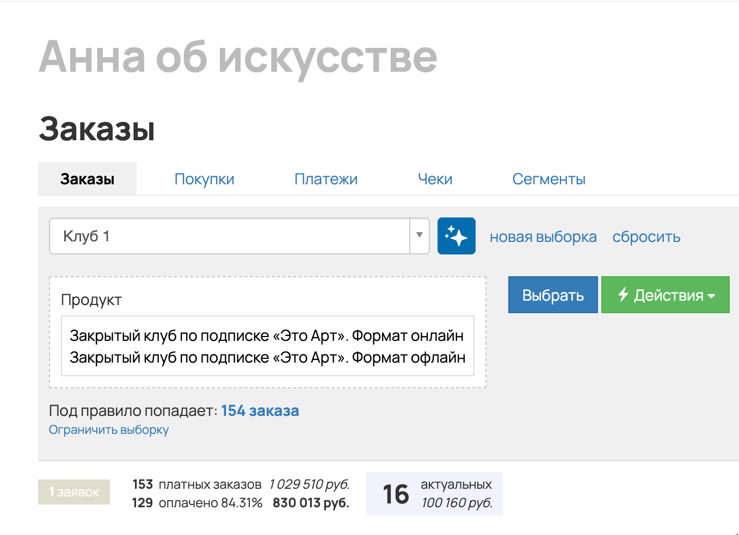The image size is (739, 535).
Task: Click the Анна об искусстве heading
Action: tap(238, 58)
